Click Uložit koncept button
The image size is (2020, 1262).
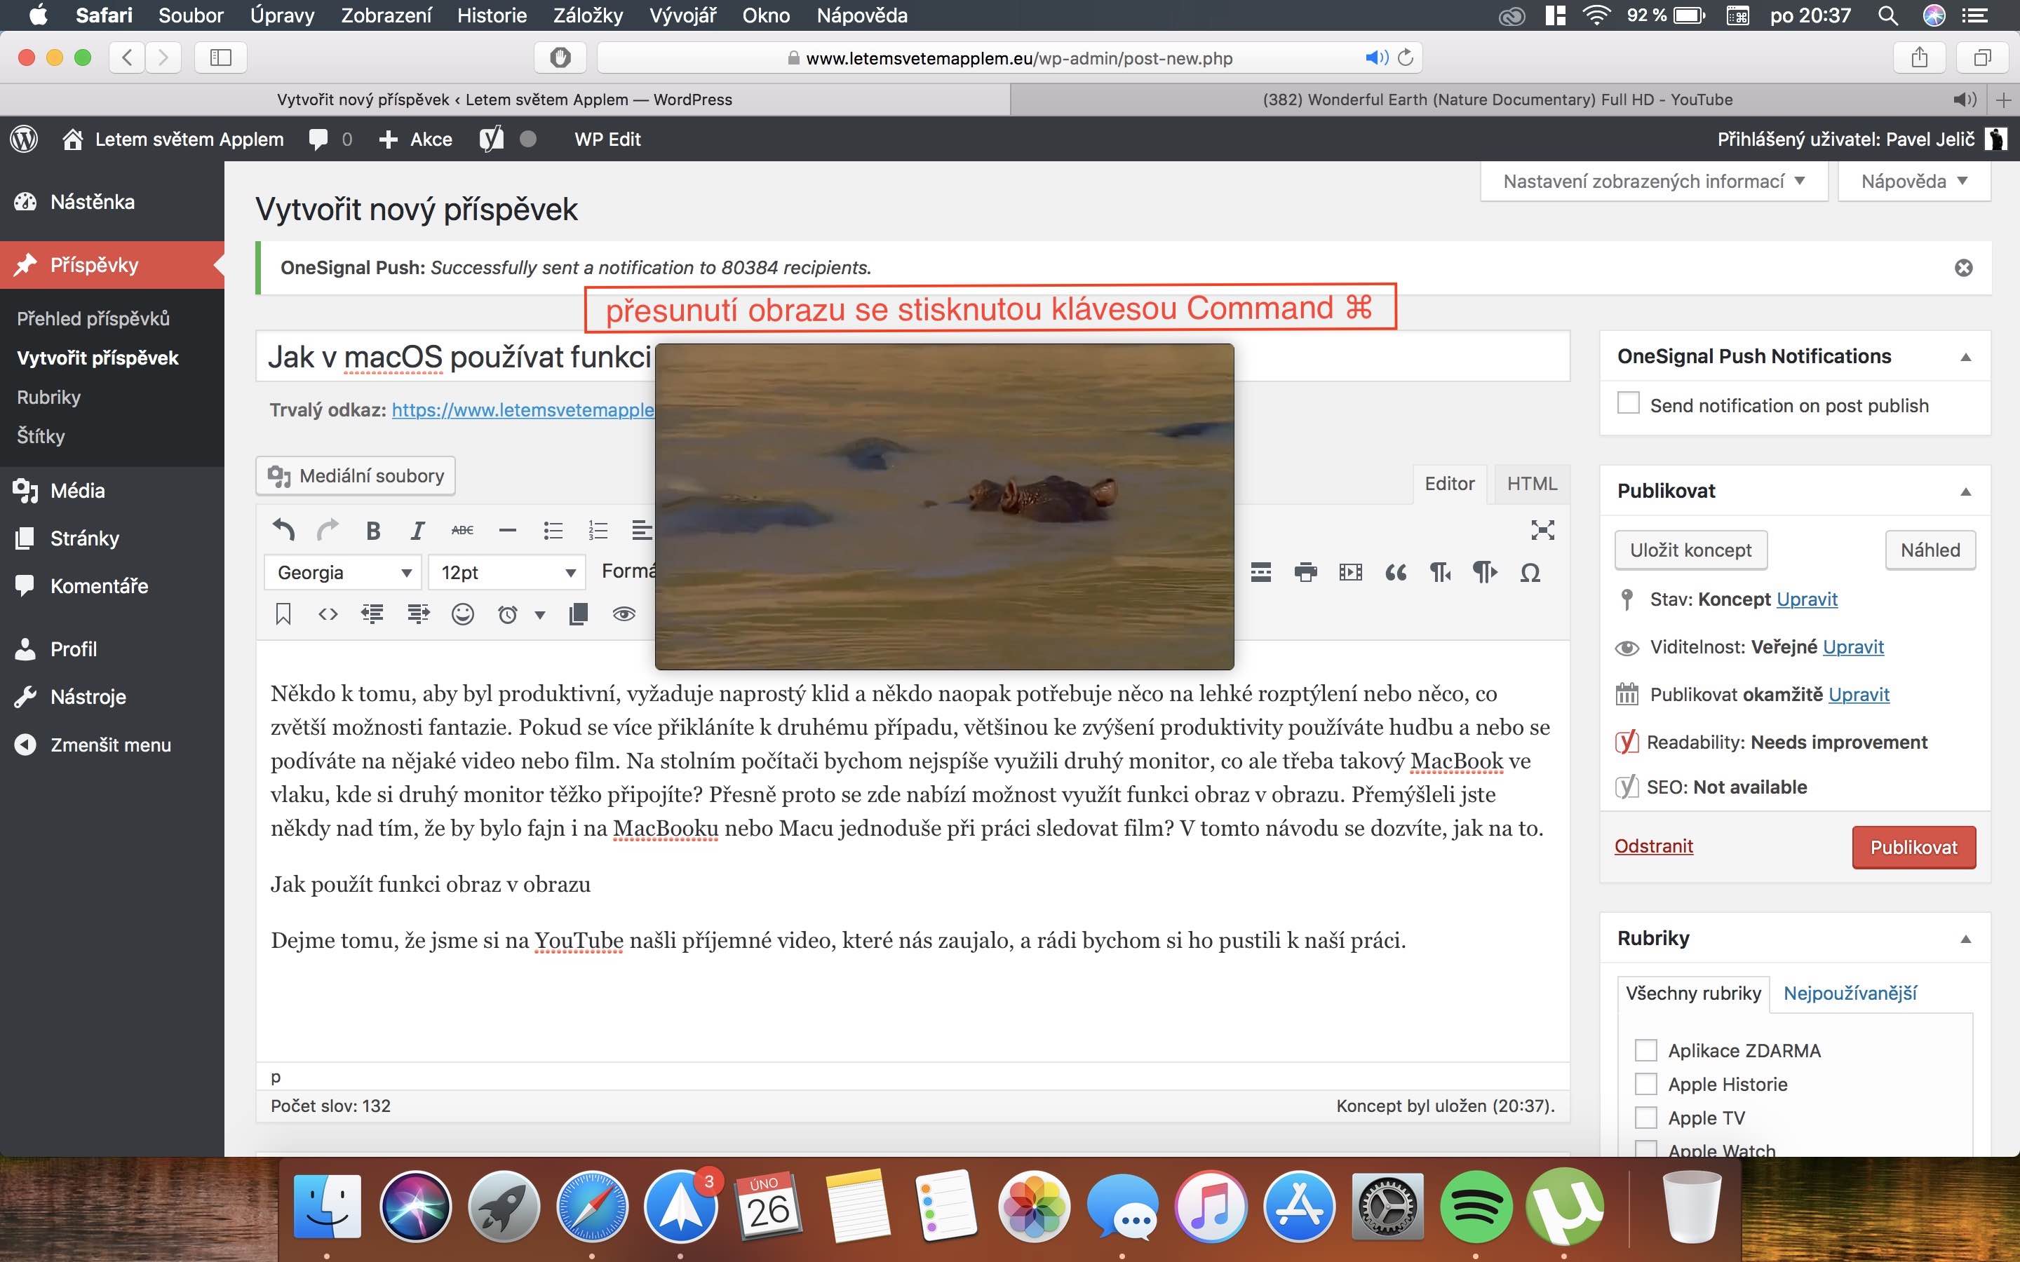(x=1690, y=550)
